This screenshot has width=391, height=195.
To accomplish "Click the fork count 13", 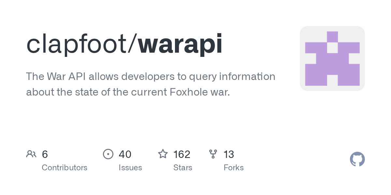I will pos(229,154).
